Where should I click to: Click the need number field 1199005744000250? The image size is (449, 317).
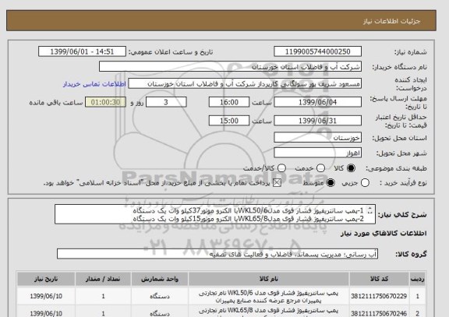pyautogui.click(x=317, y=51)
